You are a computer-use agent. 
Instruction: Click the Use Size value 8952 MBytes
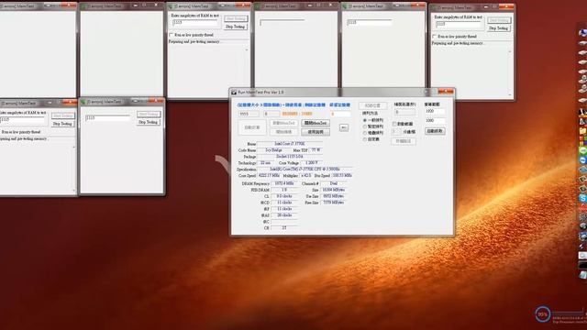point(334,196)
